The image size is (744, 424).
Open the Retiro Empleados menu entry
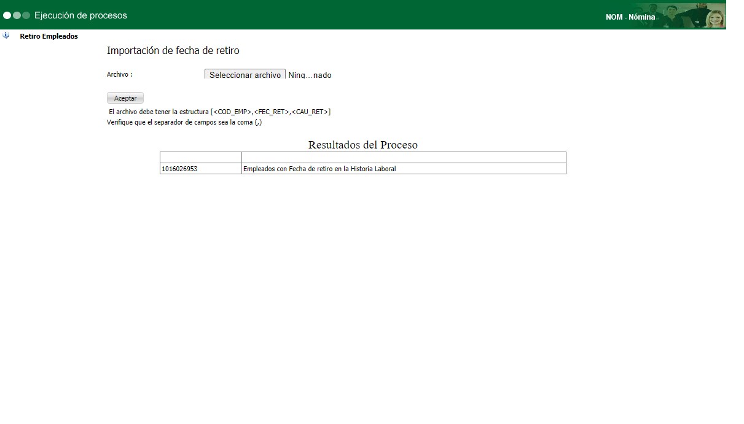coord(49,36)
